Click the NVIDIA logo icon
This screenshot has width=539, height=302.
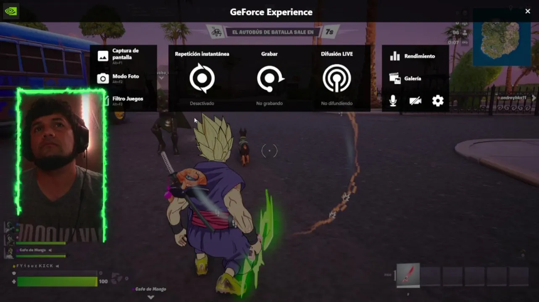click(x=11, y=11)
